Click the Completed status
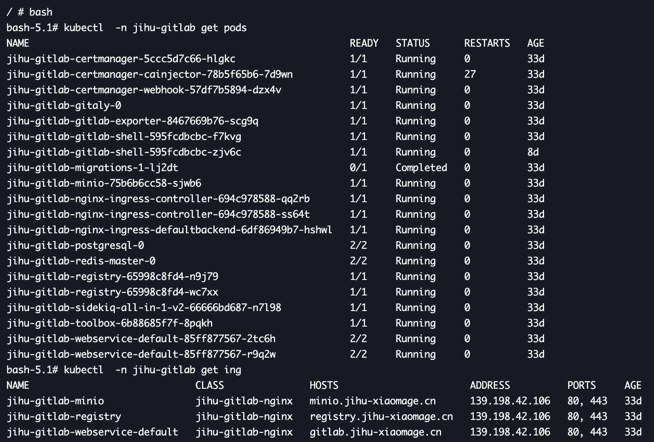 click(421, 168)
